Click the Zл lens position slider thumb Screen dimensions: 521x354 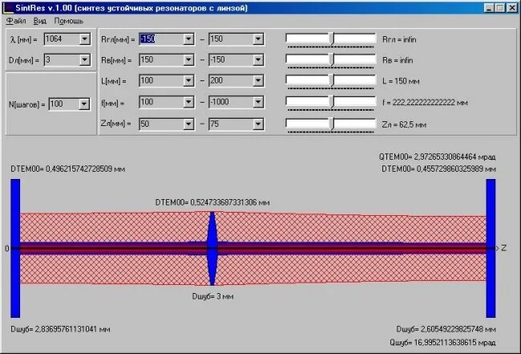[332, 124]
